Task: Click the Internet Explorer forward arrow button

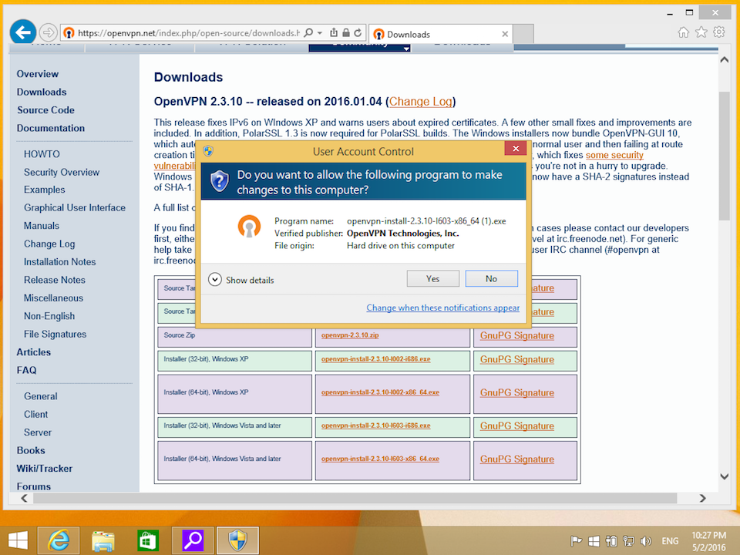Action: pyautogui.click(x=48, y=32)
